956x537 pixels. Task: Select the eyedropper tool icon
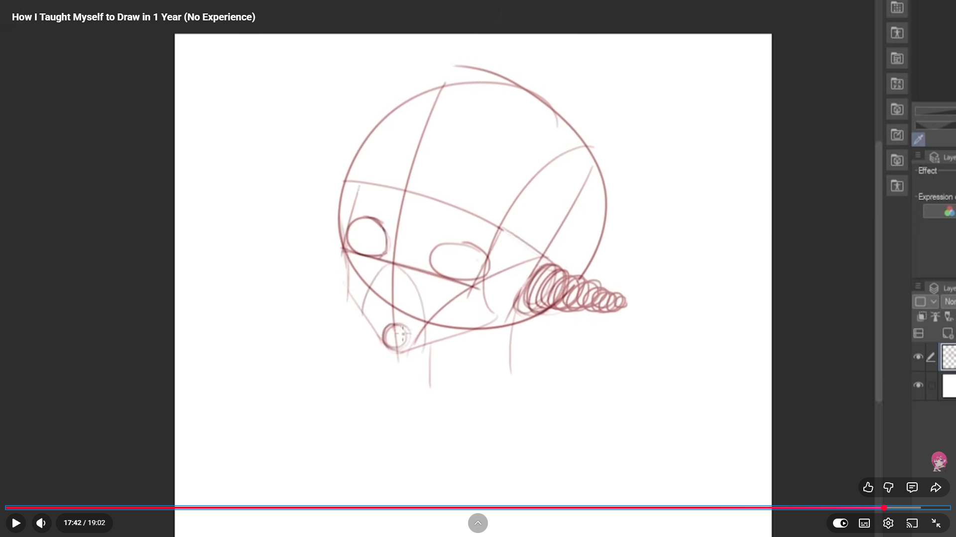tap(919, 139)
